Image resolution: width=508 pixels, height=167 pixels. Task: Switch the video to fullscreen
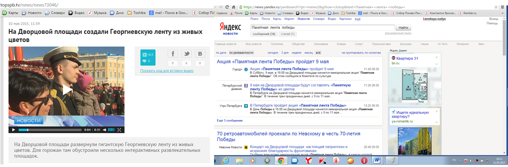(120, 130)
